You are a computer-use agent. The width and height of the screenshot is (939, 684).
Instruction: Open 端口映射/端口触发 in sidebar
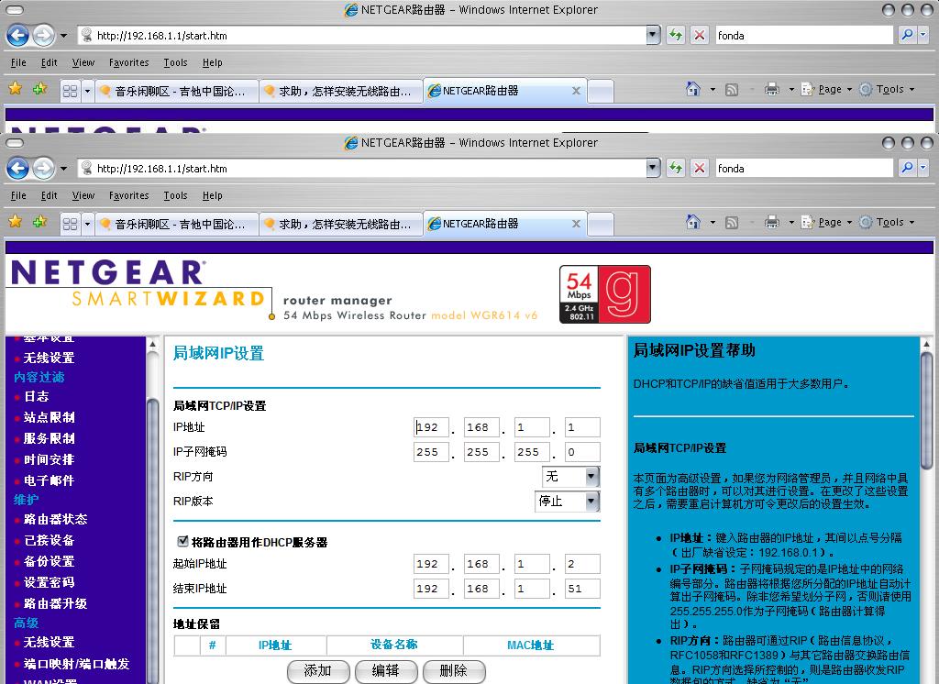pos(76,664)
